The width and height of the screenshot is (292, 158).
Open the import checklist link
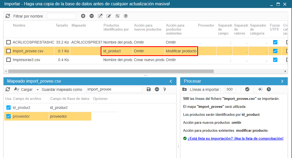tap(236, 139)
